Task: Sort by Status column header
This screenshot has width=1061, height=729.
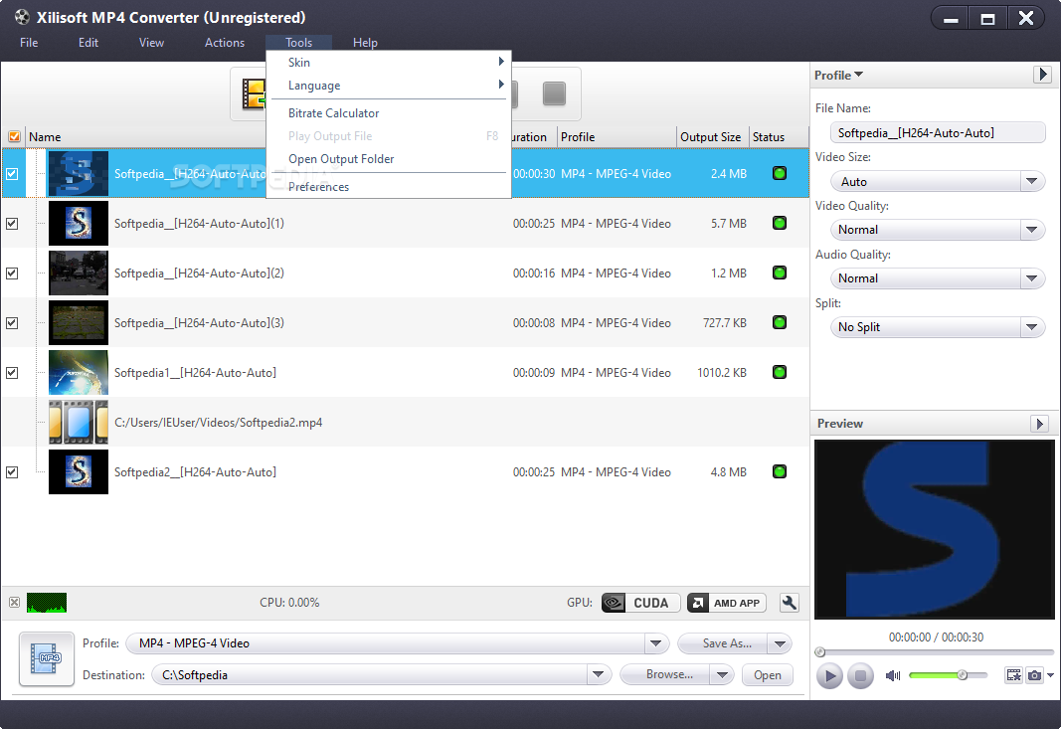Action: [779, 136]
